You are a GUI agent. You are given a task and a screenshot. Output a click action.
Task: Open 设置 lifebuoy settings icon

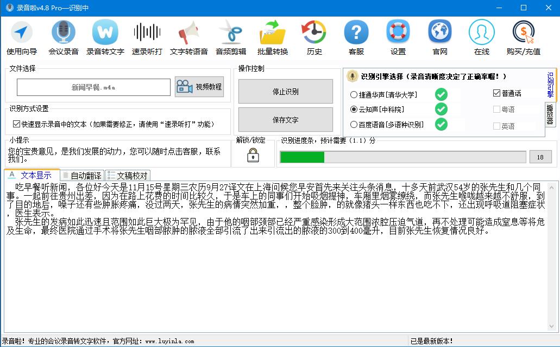point(398,32)
